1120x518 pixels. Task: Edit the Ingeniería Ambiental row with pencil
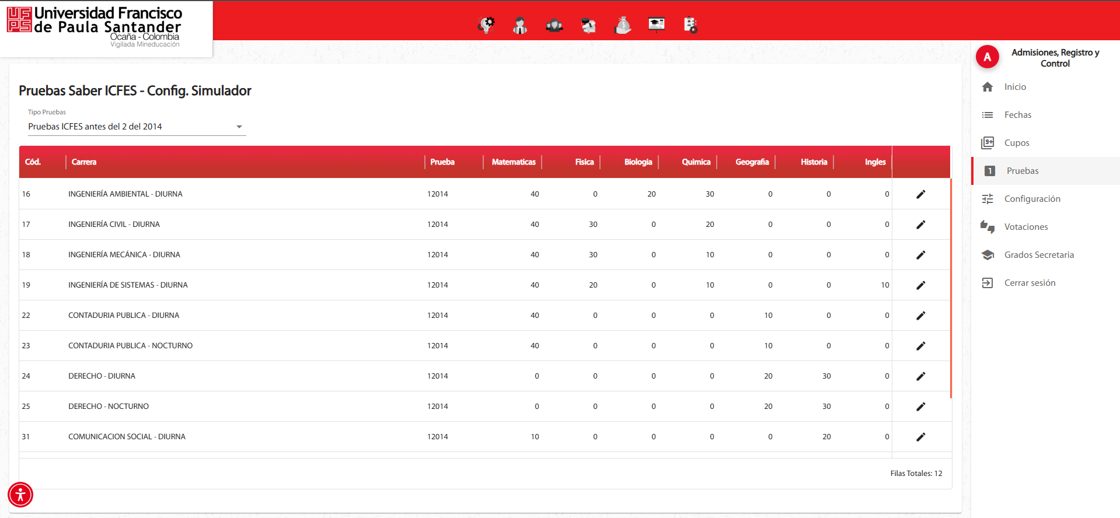920,194
